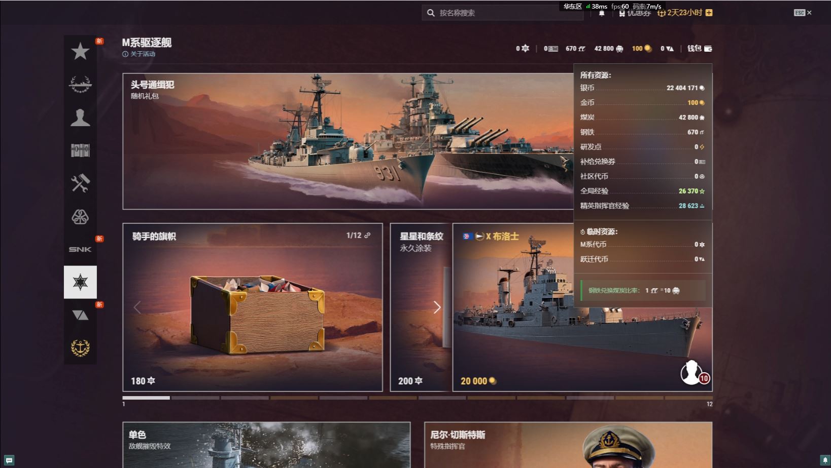Open the 尼尔·切斯特斯 special commander card
831x468 pixels.
pyautogui.click(x=568, y=445)
